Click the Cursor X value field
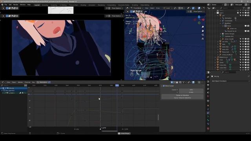 pyautogui.click(x=191, y=90)
